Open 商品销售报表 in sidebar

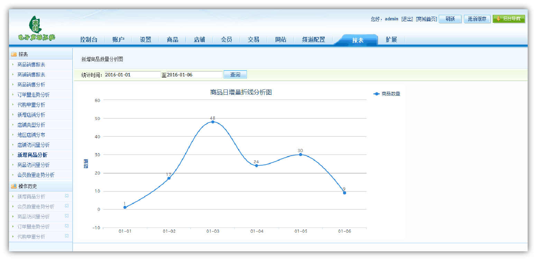31,65
